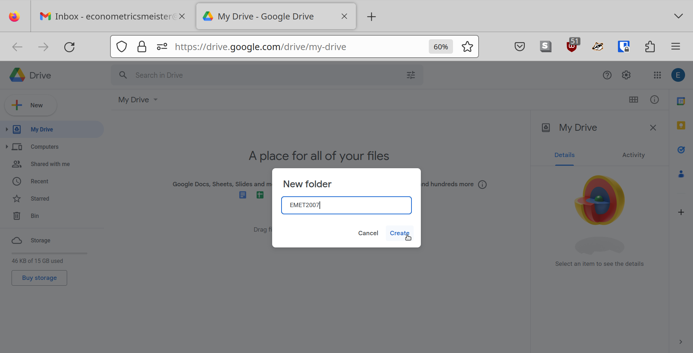Open Google Calendar side panel icon
This screenshot has height=353, width=693.
click(x=681, y=101)
